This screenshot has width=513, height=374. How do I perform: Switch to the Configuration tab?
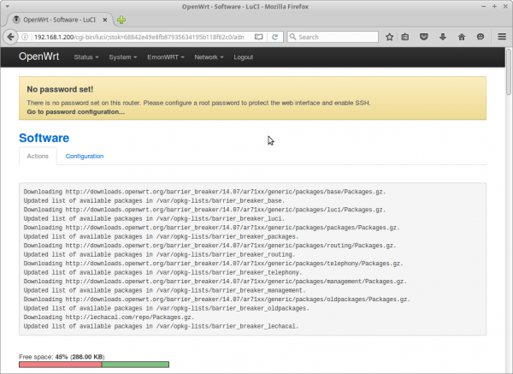85,157
